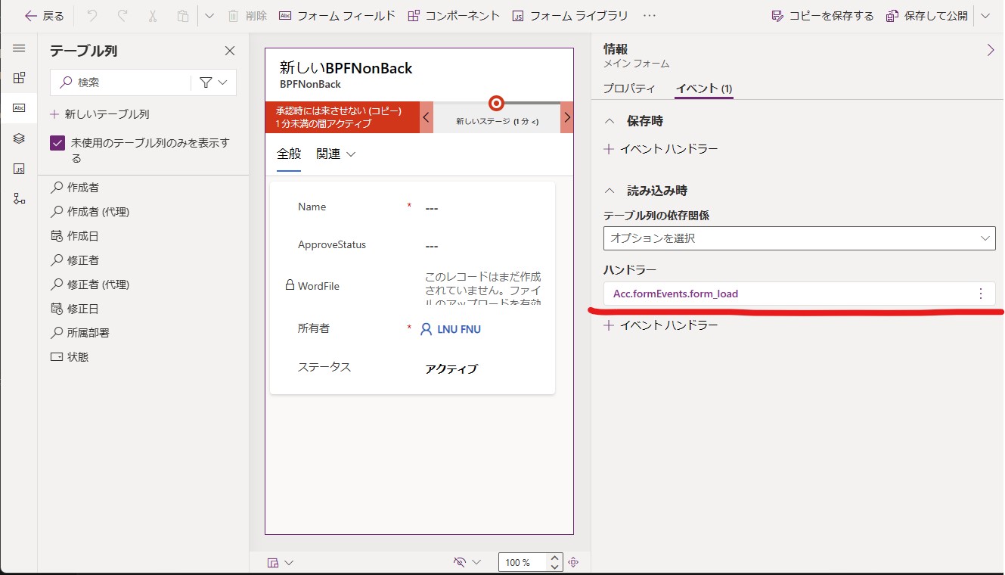Open the tree view layers sidebar icon
1005x575 pixels.
click(19, 138)
